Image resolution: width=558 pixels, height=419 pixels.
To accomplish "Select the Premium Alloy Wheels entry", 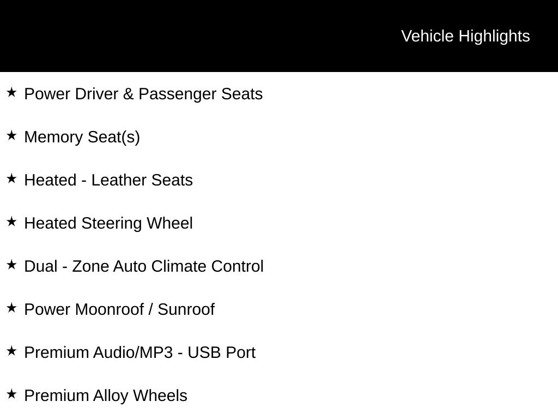I will pos(106,396).
